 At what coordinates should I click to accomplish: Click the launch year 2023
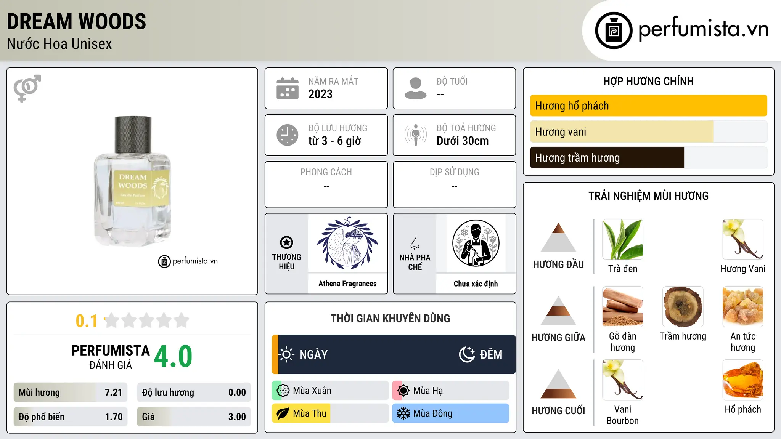pyautogui.click(x=320, y=94)
